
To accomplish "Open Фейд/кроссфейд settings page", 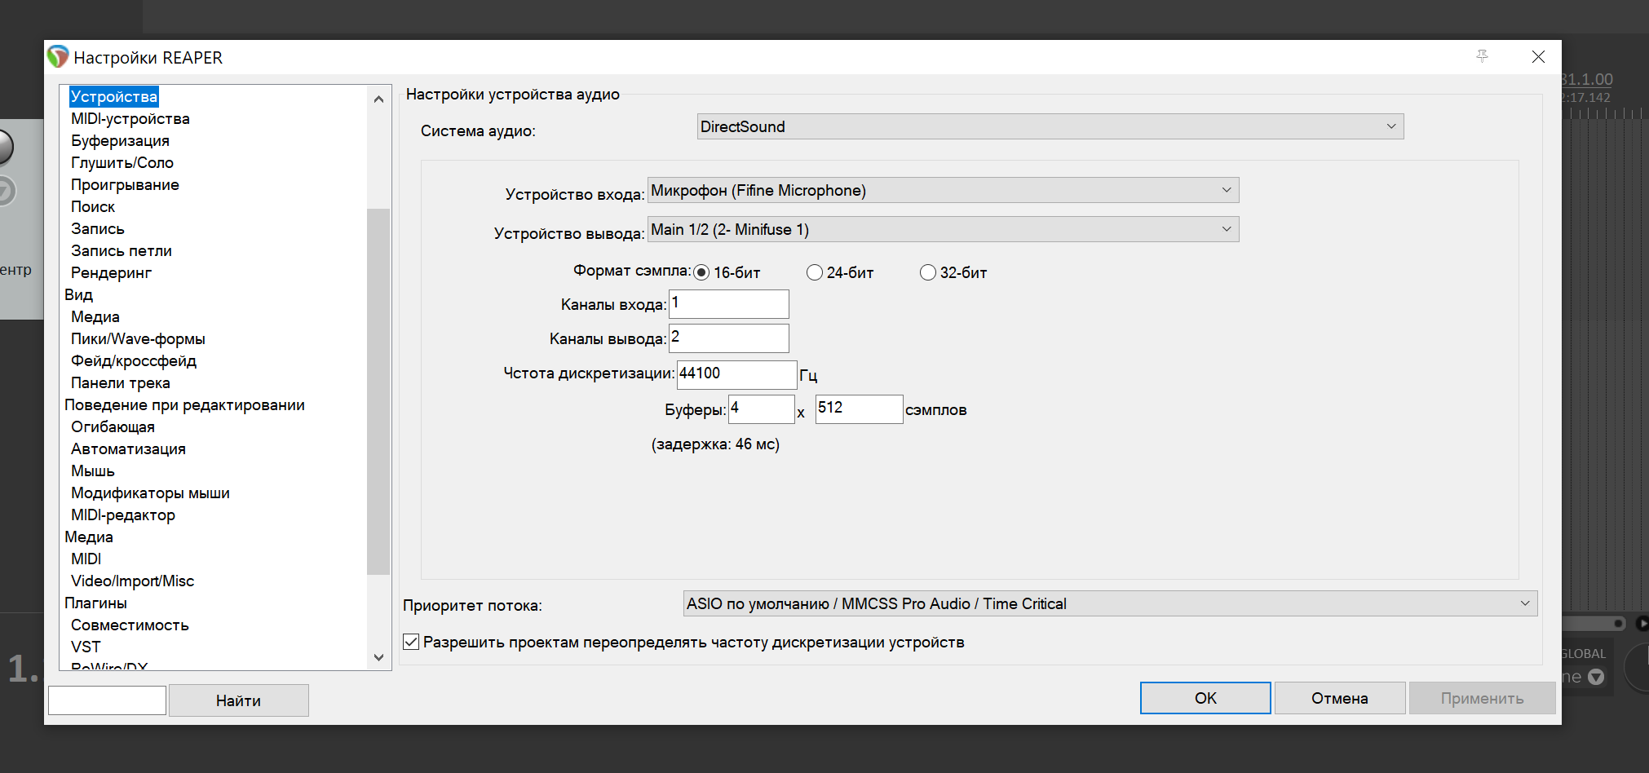I will 134,361.
